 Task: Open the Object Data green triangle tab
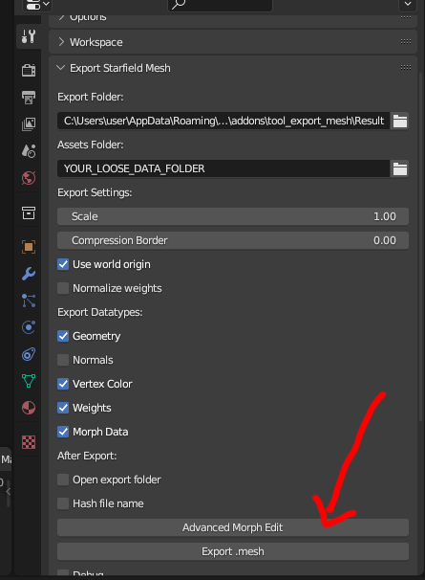29,381
